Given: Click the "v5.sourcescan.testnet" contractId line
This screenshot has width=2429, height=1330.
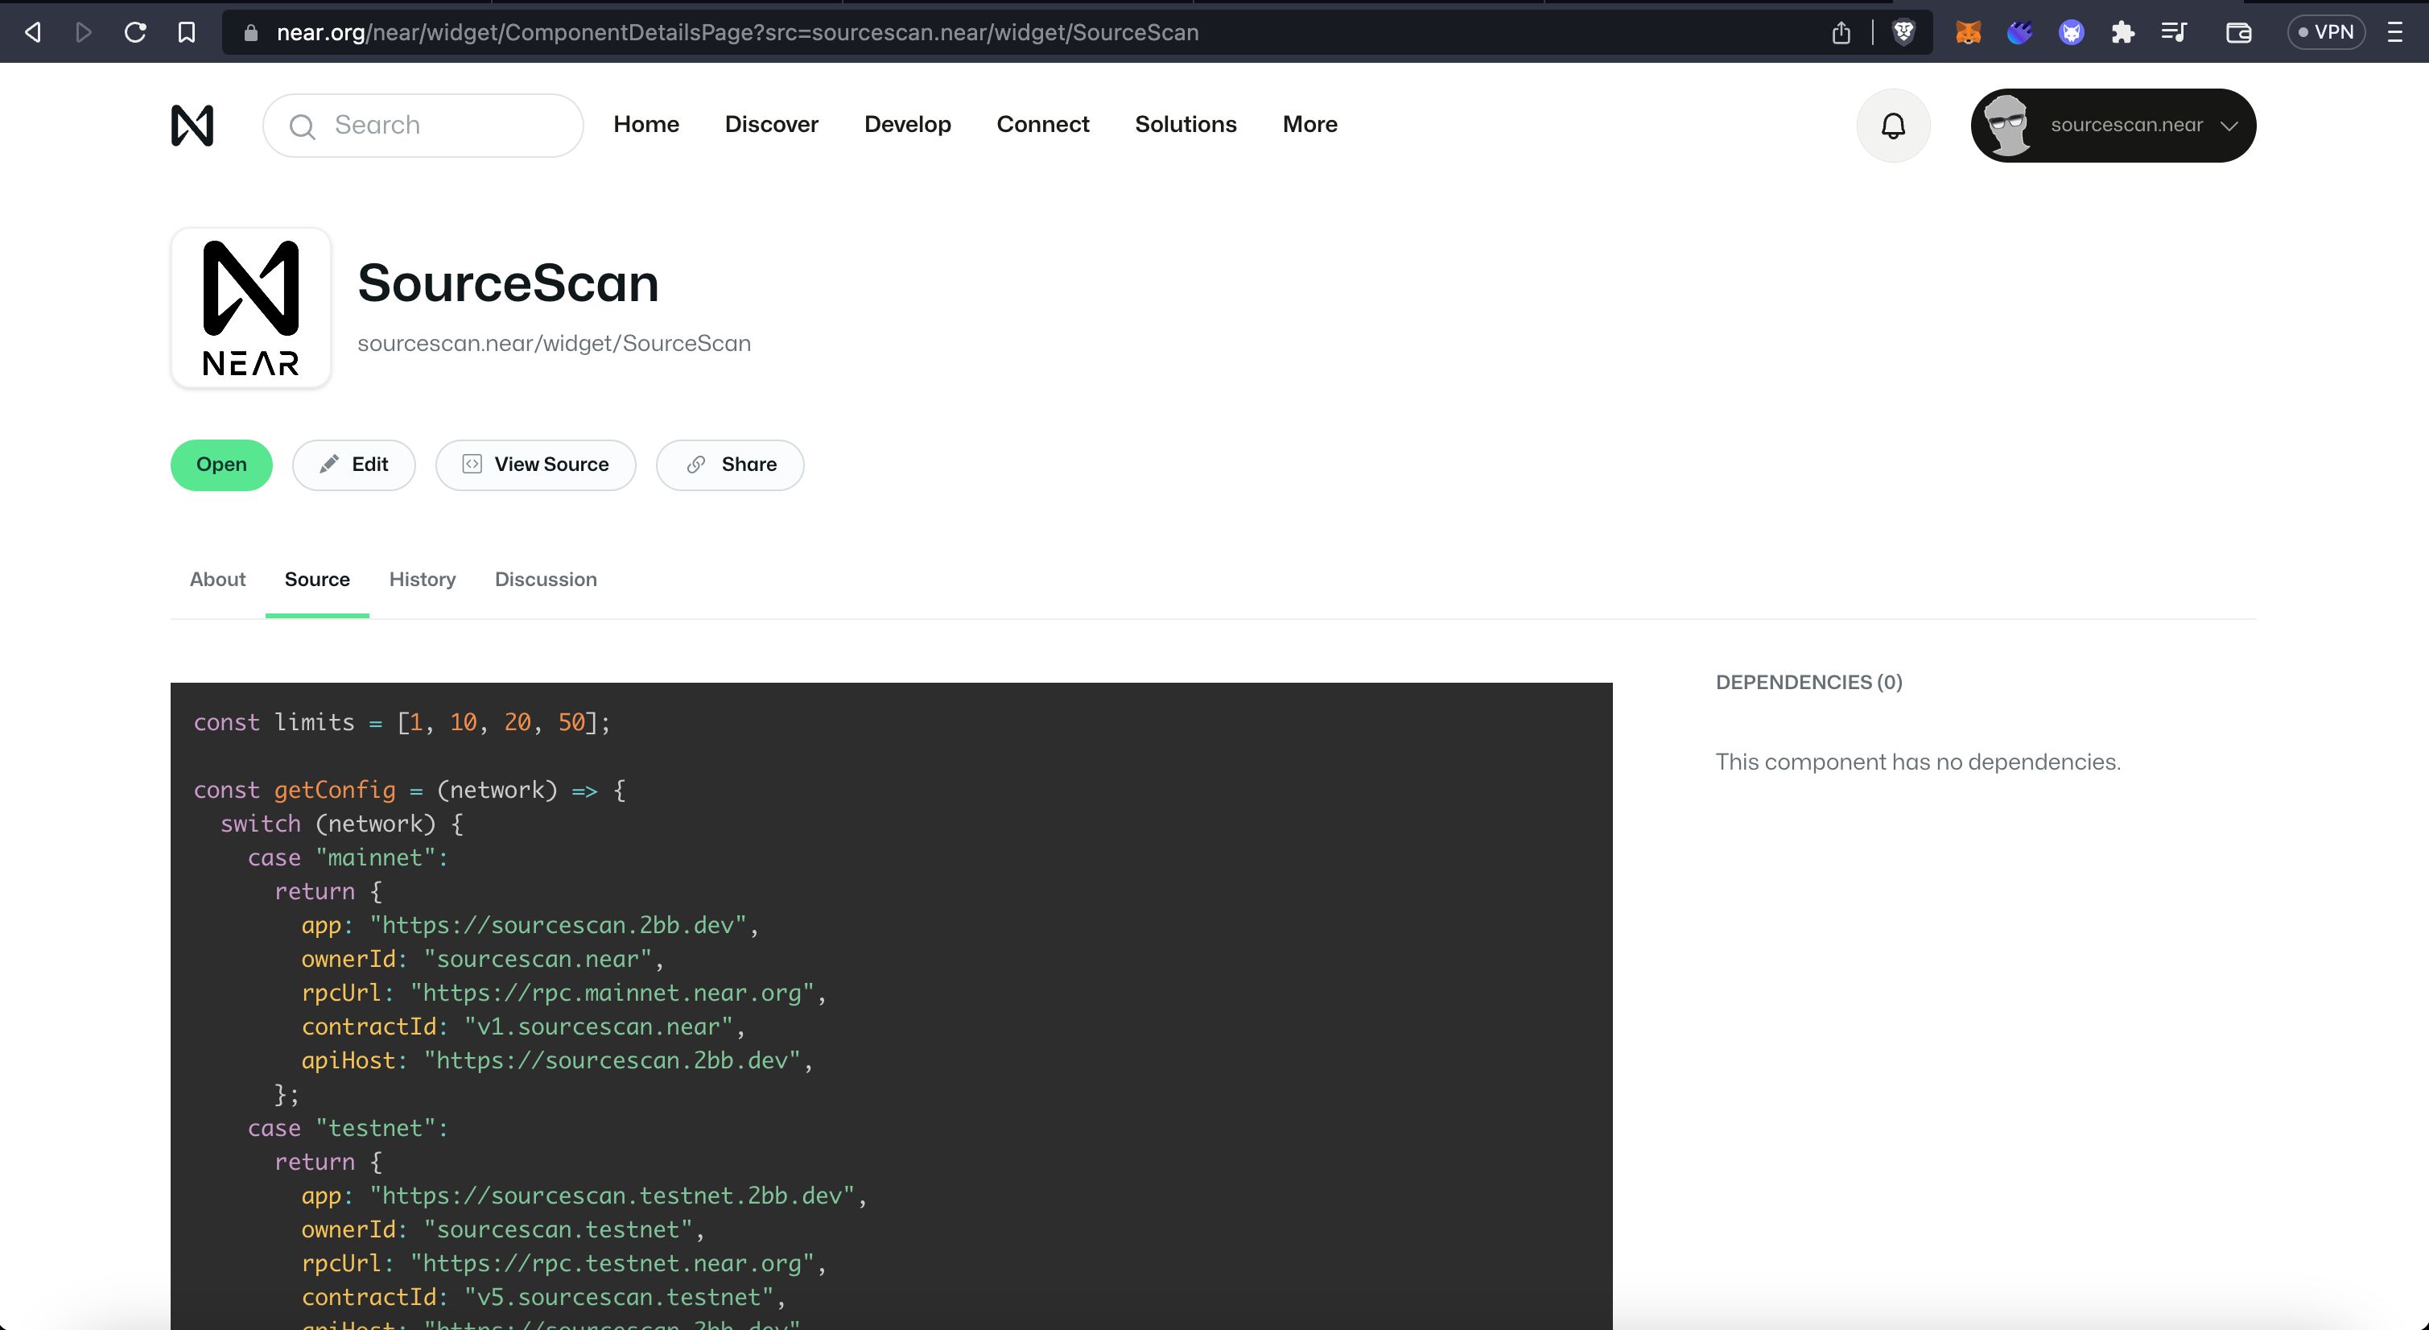Looking at the screenshot, I should [x=544, y=1298].
